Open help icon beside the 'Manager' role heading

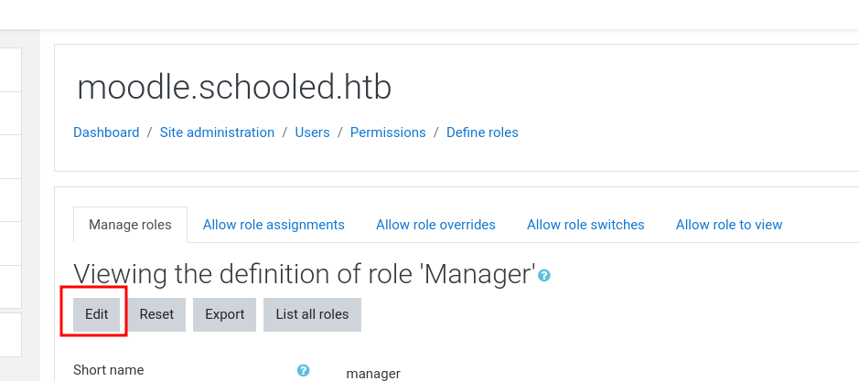(544, 275)
